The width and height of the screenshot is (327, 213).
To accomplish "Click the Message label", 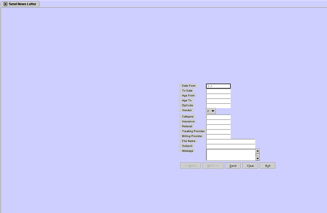I will point(187,151).
